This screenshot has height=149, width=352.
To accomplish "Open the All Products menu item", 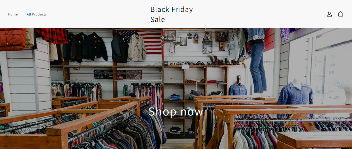I will click(37, 14).
